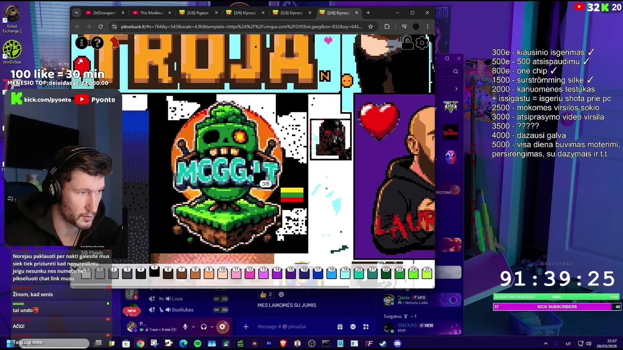623x350 pixels.
Task: Open Discord emoji picker in message bar
Action: pyautogui.click(x=353, y=327)
